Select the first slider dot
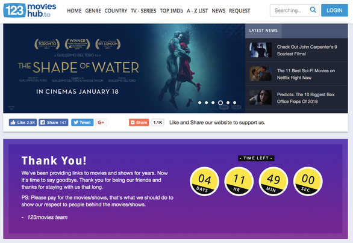The width and height of the screenshot is (353, 243). pyautogui.click(x=199, y=103)
